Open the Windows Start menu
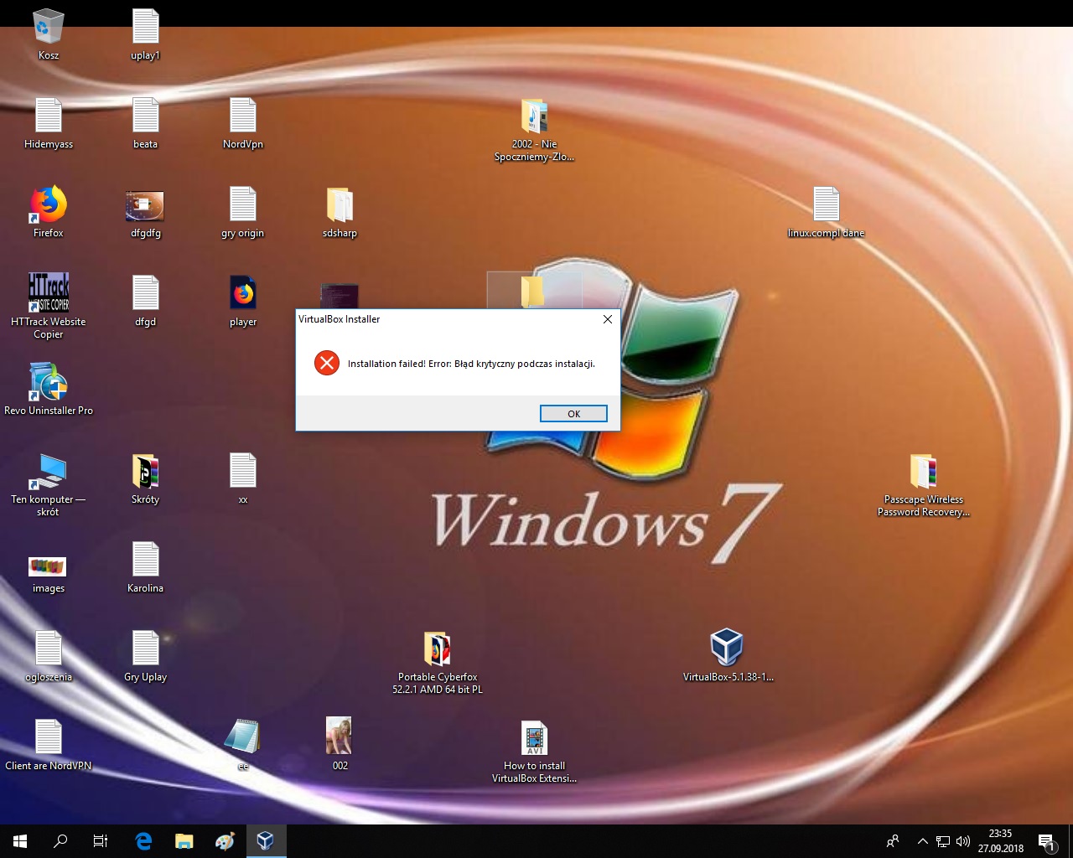Viewport: 1073px width, 858px height. (20, 841)
